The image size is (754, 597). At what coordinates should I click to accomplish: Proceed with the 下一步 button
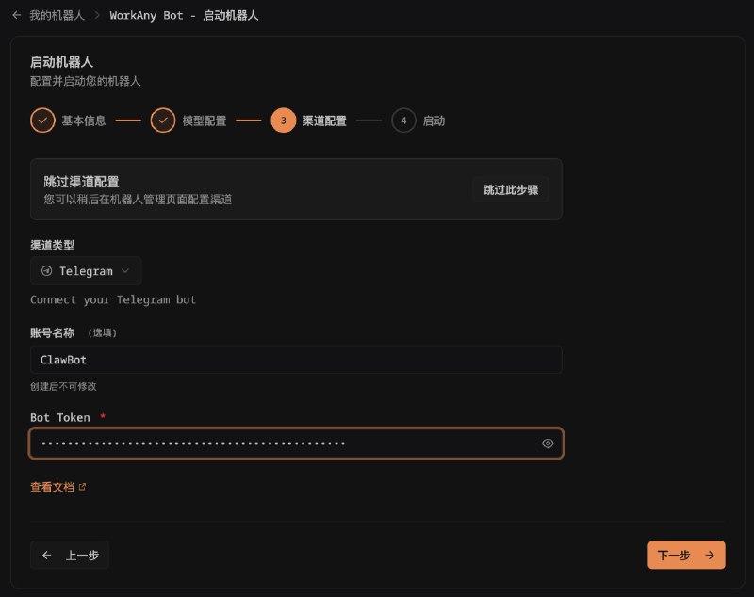coord(686,555)
